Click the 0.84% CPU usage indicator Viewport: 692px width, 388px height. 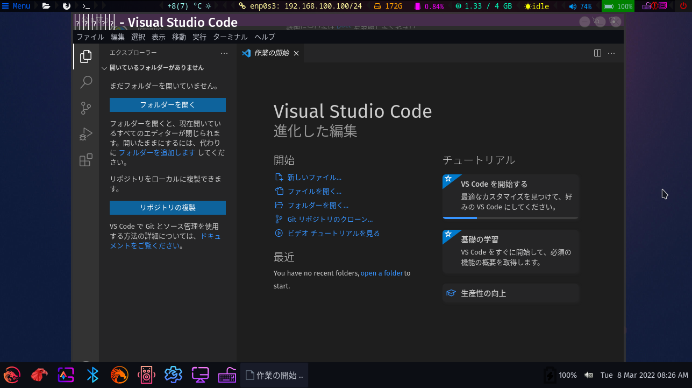click(429, 6)
